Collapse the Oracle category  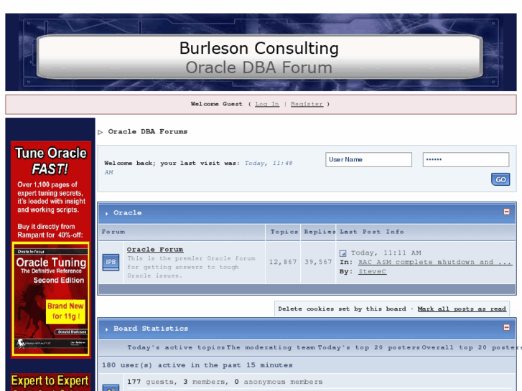(506, 212)
